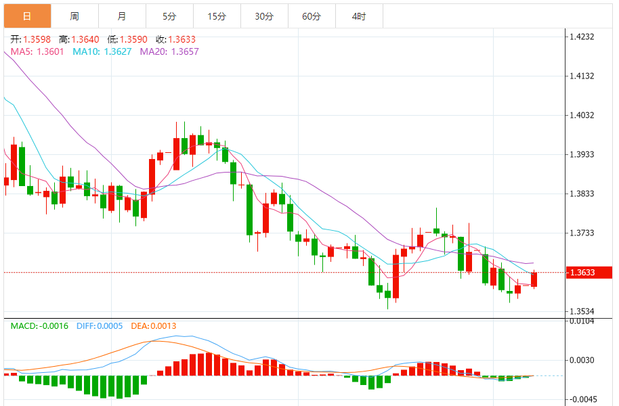
Task: Click the 1.3733 price axis label
Action: point(582,233)
